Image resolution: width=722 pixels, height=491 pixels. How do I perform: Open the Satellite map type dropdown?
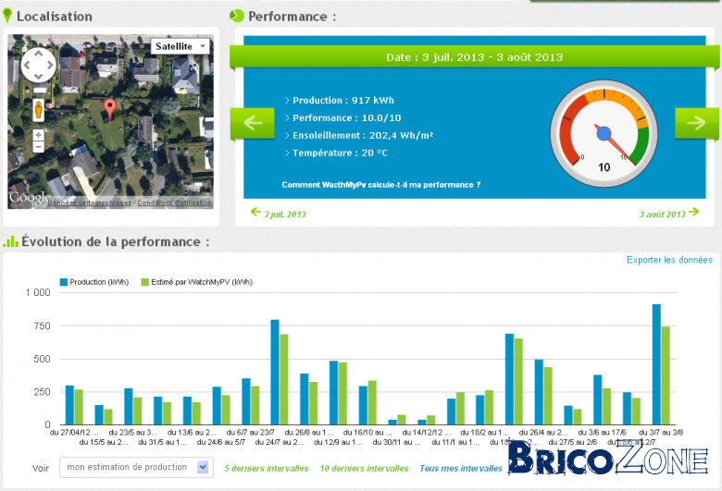pos(180,46)
